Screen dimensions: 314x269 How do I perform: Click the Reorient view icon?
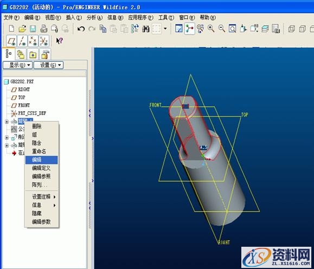pyautogui.click(x=243, y=29)
